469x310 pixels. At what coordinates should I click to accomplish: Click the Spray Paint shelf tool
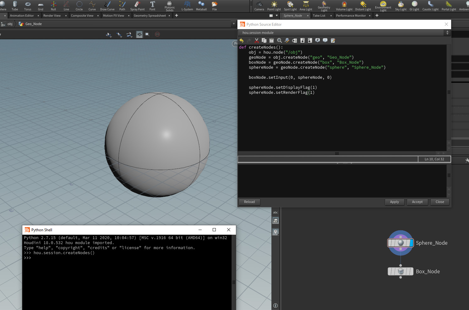pos(137,6)
